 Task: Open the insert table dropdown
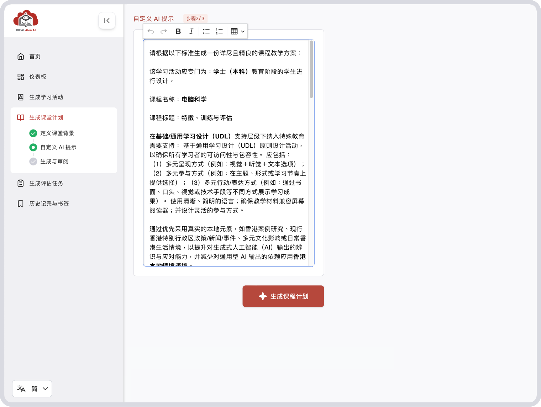coord(238,31)
